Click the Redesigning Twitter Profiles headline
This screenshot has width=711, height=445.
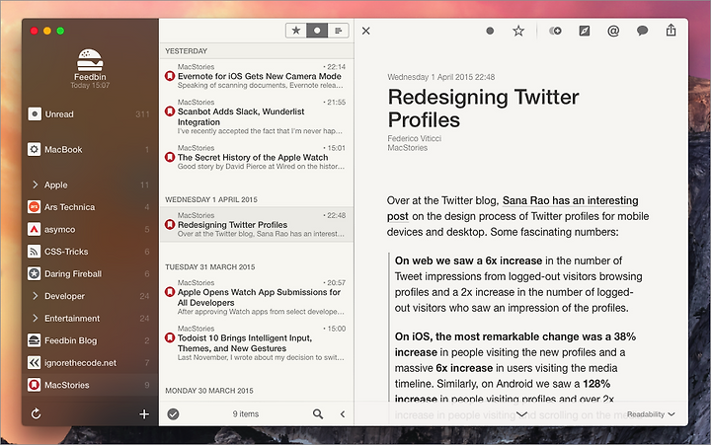point(483,109)
